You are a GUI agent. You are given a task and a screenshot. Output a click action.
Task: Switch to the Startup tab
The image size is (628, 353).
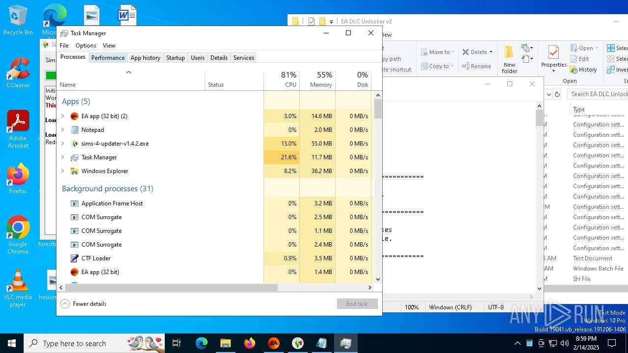175,58
